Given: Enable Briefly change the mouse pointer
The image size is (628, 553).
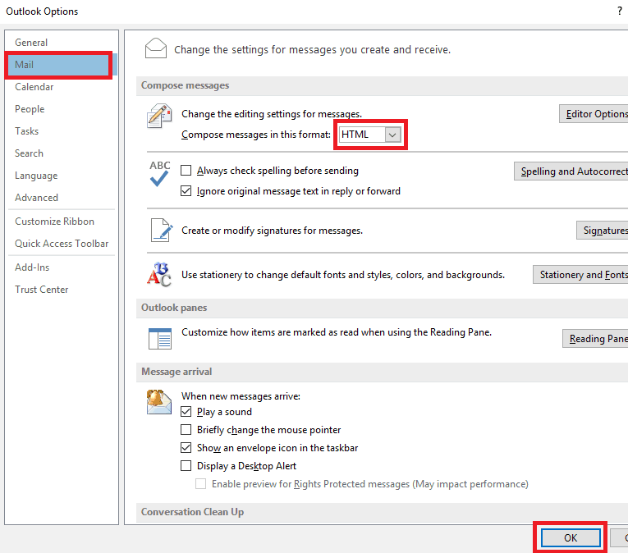Looking at the screenshot, I should click(x=186, y=430).
